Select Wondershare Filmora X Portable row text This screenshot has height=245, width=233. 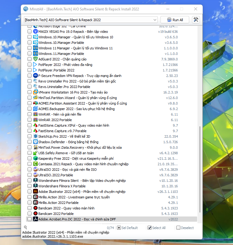click(x=62, y=186)
